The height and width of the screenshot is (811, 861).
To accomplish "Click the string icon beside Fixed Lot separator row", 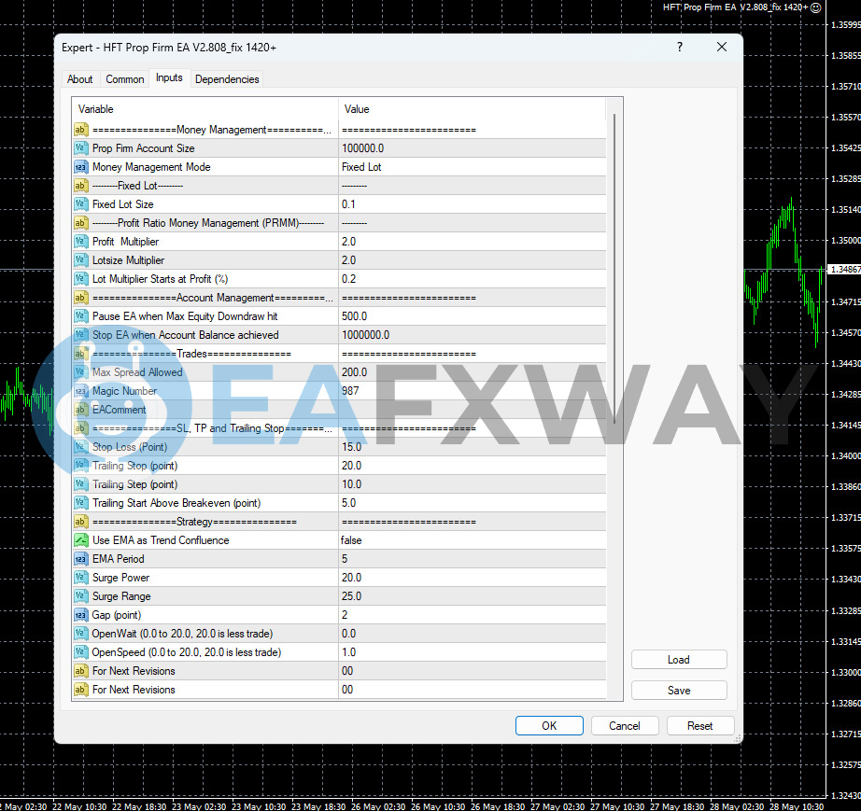I will 80,186.
